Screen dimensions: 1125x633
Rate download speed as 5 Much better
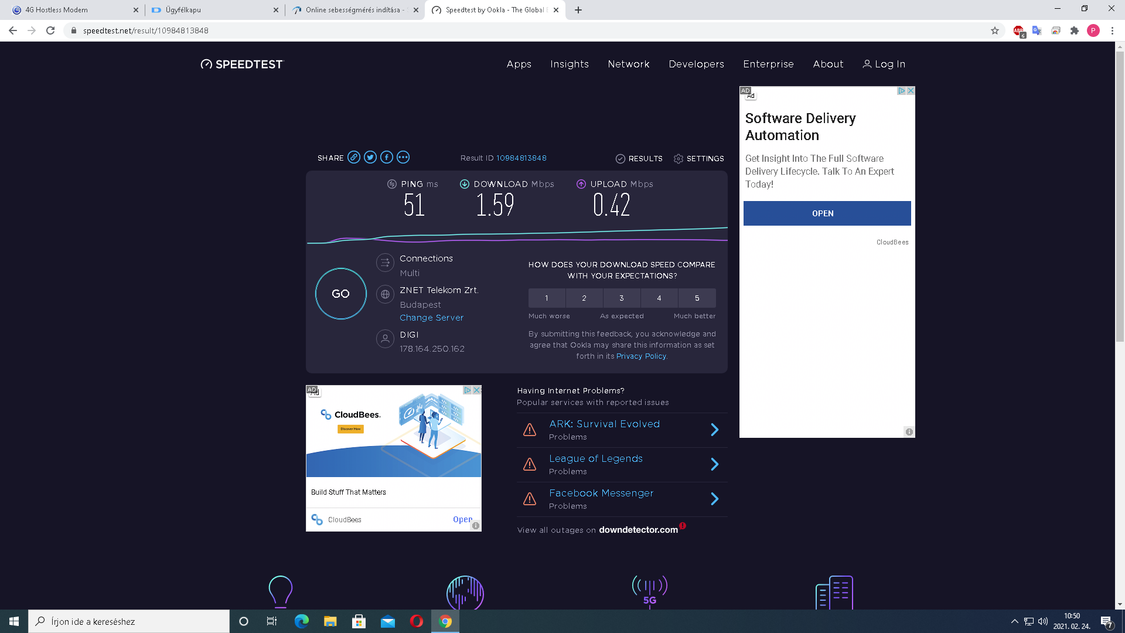click(x=697, y=298)
